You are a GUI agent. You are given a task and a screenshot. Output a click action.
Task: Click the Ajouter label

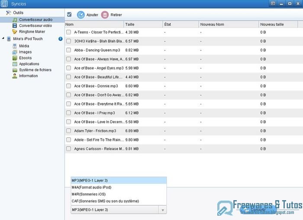(92, 15)
